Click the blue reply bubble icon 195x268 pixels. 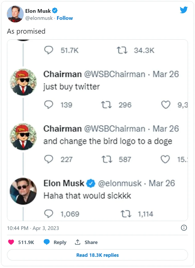[47, 242]
